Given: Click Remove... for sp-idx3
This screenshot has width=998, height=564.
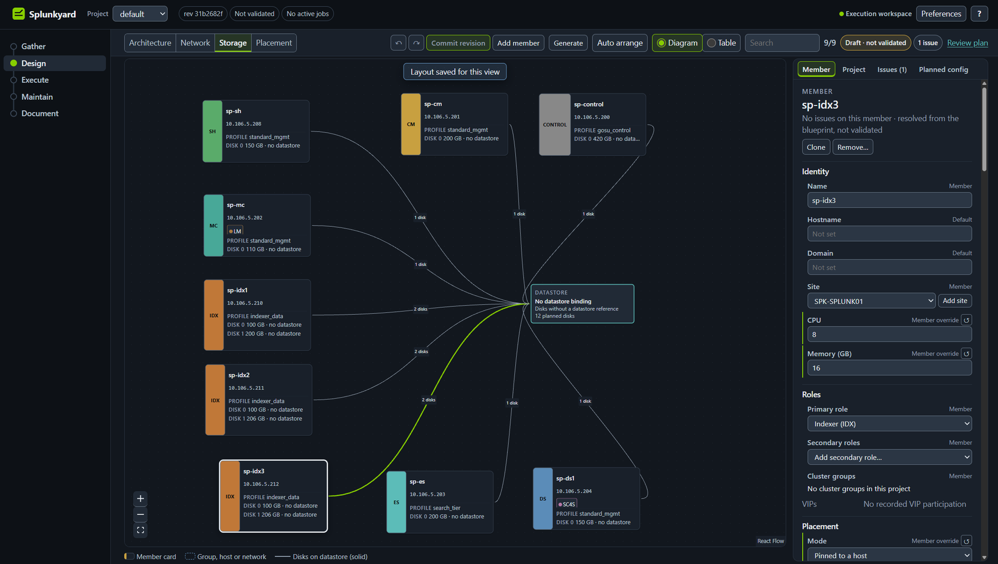Looking at the screenshot, I should (x=853, y=147).
